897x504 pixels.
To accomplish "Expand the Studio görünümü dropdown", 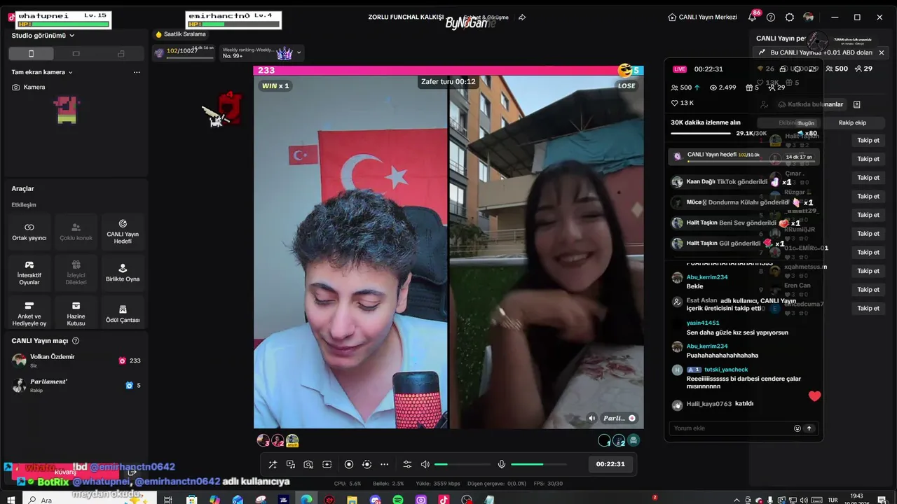I will [x=43, y=36].
